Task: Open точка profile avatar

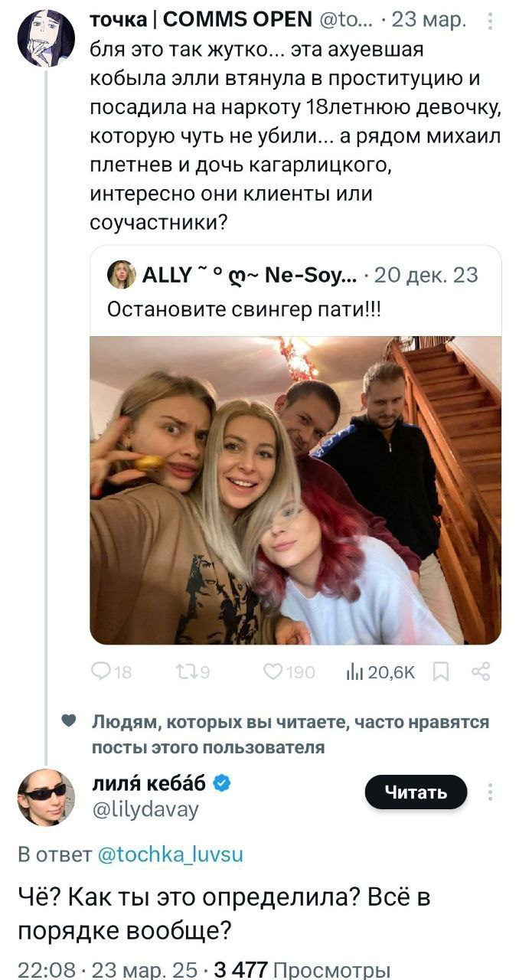Action: pyautogui.click(x=46, y=38)
